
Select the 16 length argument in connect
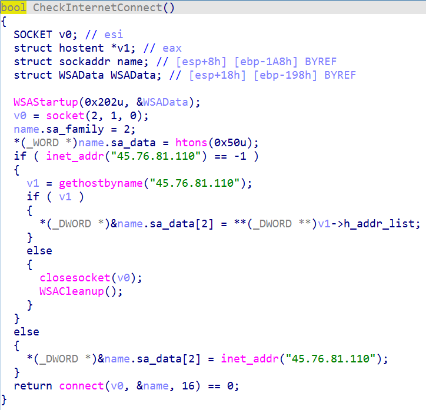coord(188,386)
